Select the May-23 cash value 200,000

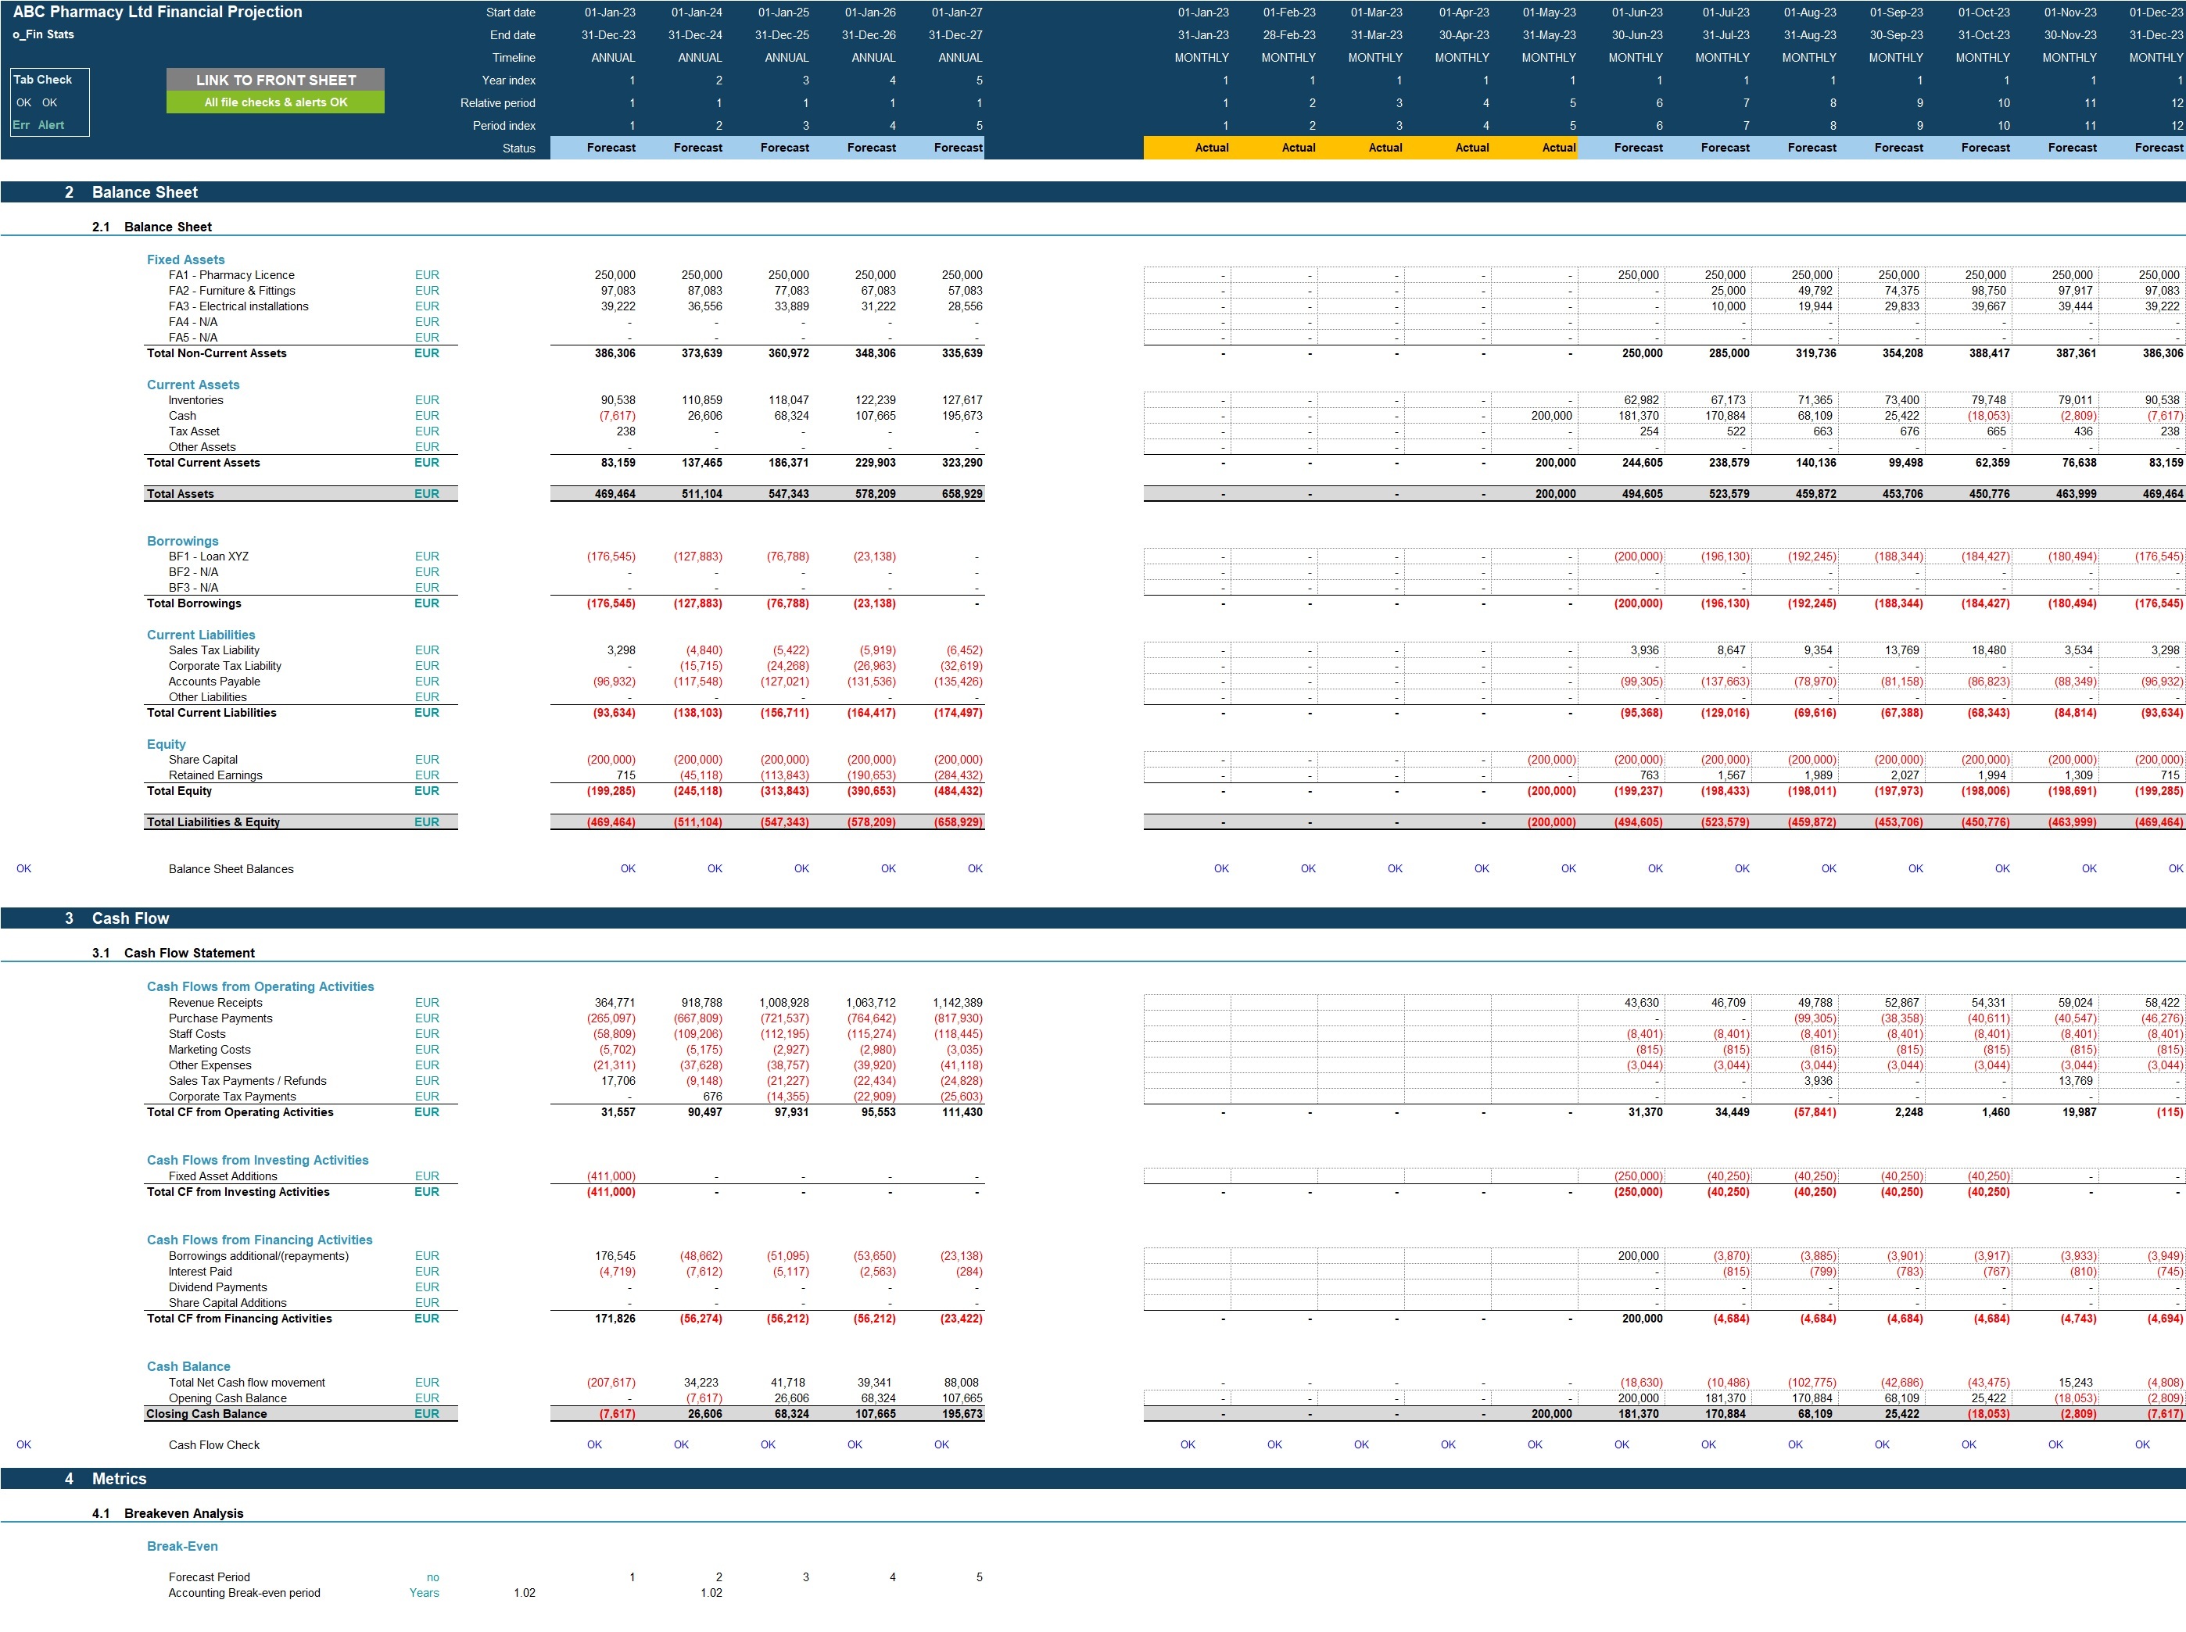1552,417
